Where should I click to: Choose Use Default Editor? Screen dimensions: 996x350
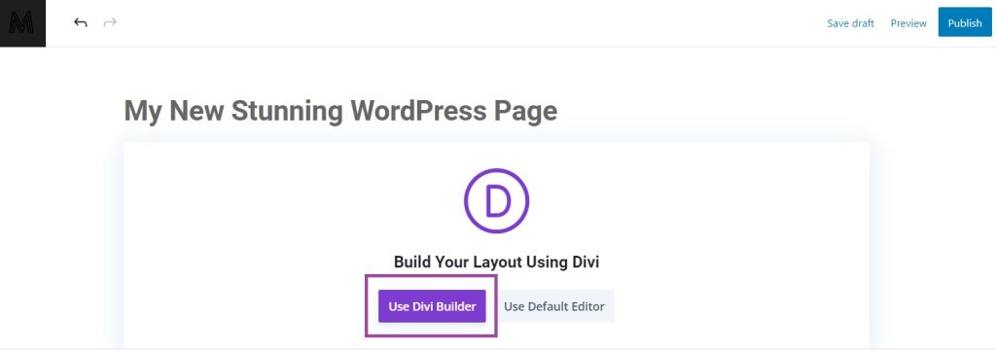point(553,306)
